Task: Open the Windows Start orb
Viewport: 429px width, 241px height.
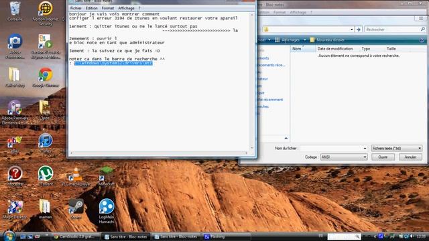Action: tap(9, 236)
